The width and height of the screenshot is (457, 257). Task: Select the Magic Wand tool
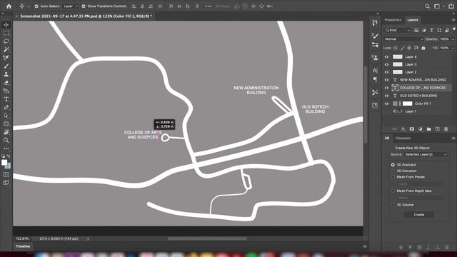point(6,49)
